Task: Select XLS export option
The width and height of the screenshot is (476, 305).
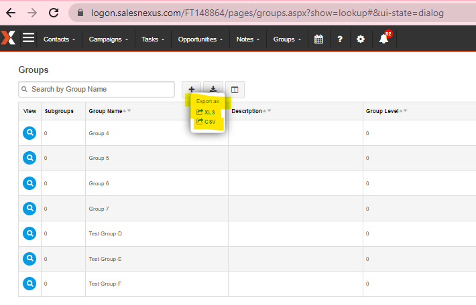Action: point(206,112)
